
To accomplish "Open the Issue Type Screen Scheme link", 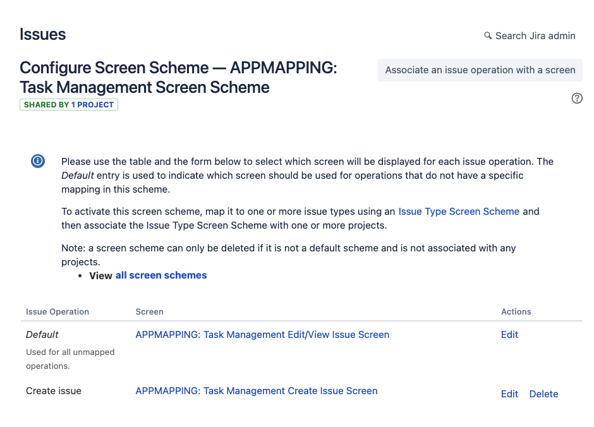I will pyautogui.click(x=459, y=211).
